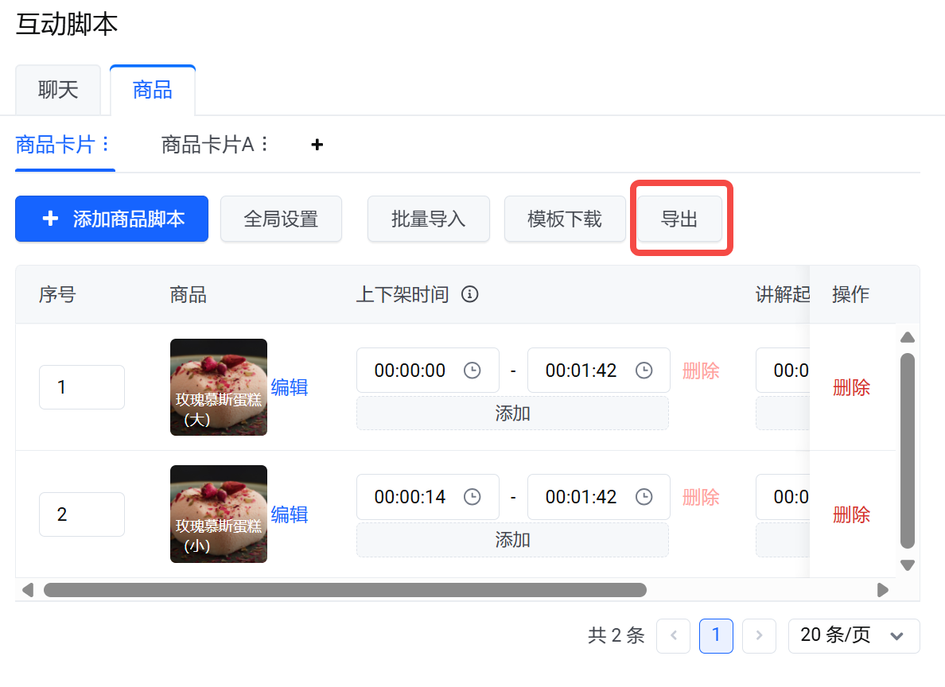
Task: Click the faded 删除 beside row 2's time range
Action: coord(701,497)
